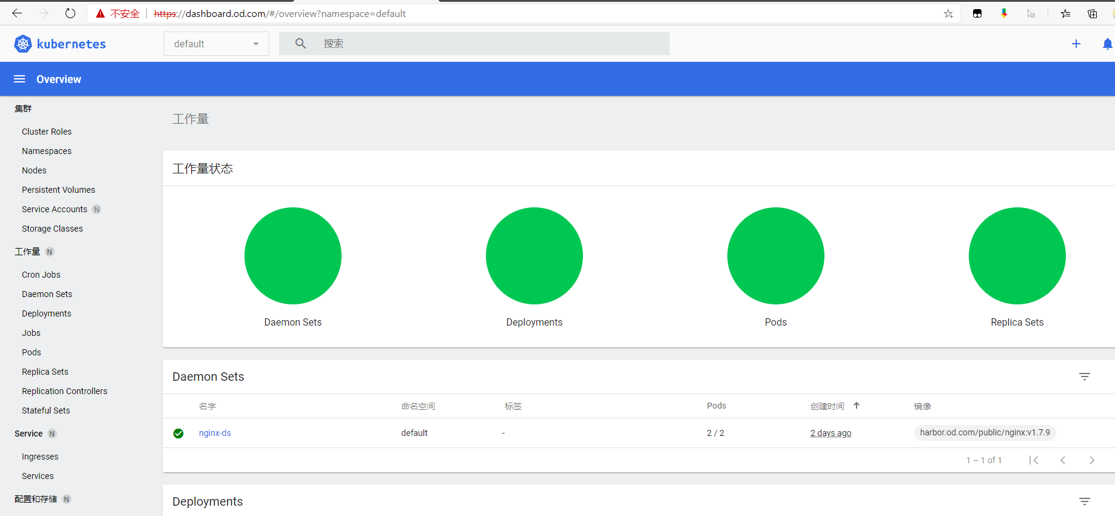Open Deployments in sidebar
Viewport: 1115px width, 516px height.
[47, 313]
